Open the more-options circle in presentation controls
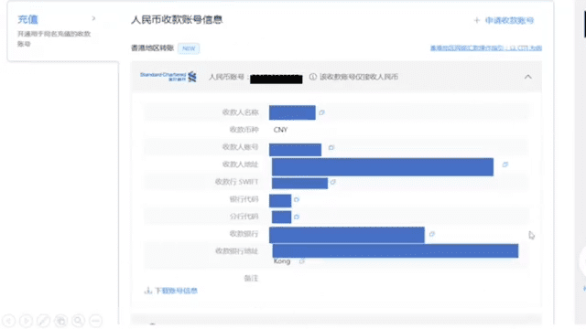Image resolution: width=586 pixels, height=329 pixels. (95, 321)
